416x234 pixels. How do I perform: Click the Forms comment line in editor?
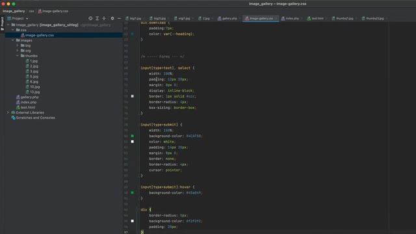pyautogui.click(x=162, y=57)
